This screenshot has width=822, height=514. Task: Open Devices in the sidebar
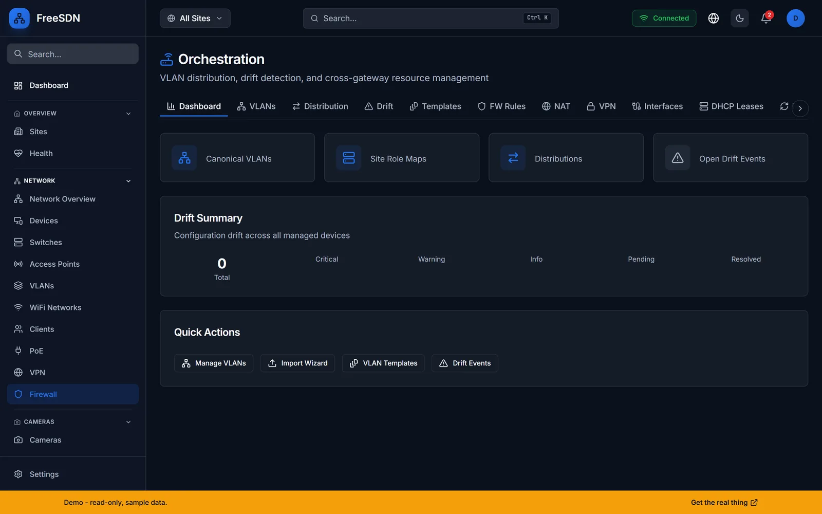(x=72, y=221)
